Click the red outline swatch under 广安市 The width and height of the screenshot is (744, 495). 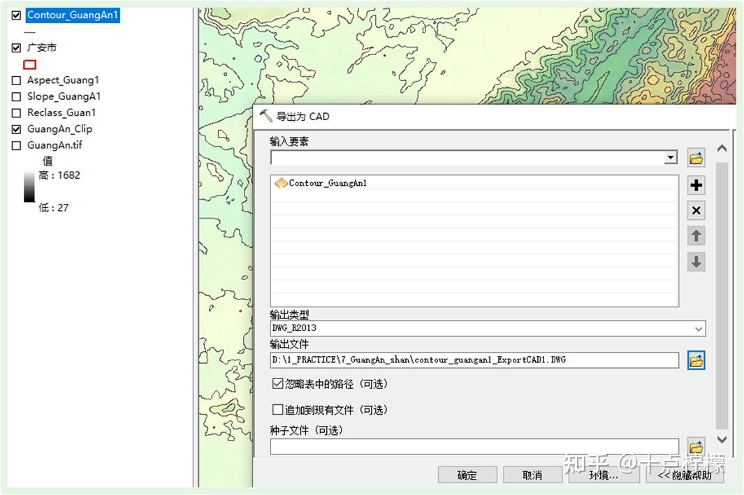[29, 64]
